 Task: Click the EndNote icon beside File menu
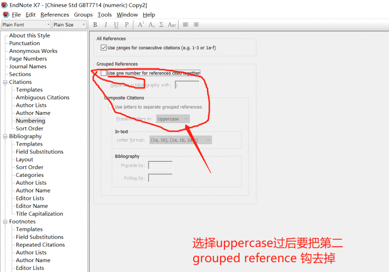[6, 14]
